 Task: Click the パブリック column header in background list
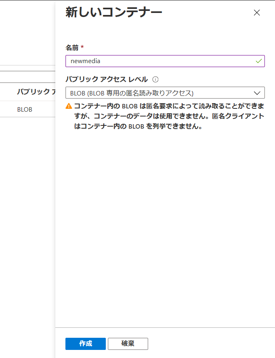[x=36, y=92]
